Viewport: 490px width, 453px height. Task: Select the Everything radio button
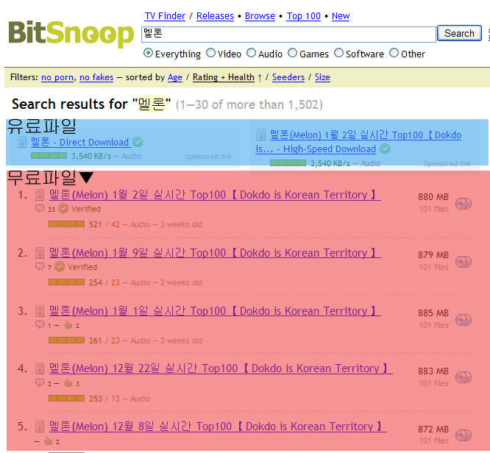coord(148,53)
